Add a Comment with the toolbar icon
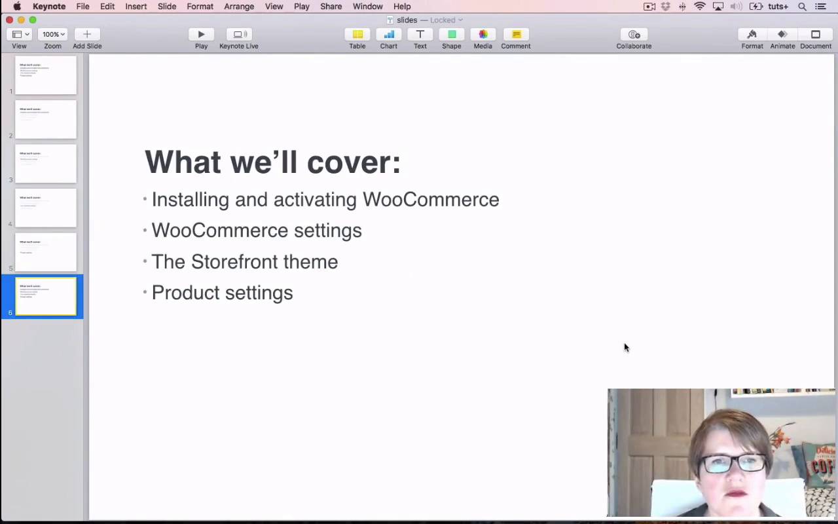Screen dimensions: 838x524 [x=516, y=34]
